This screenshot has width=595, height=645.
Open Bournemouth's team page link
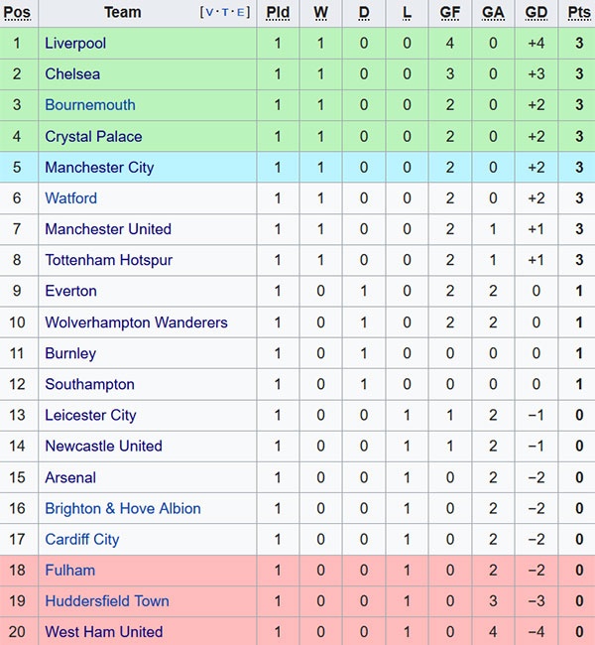point(90,105)
